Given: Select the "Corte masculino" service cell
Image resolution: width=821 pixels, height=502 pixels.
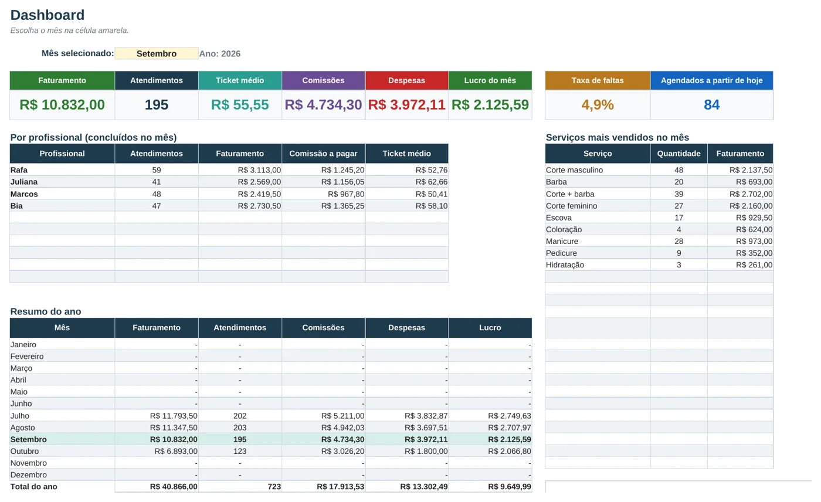Looking at the screenshot, I should [598, 170].
